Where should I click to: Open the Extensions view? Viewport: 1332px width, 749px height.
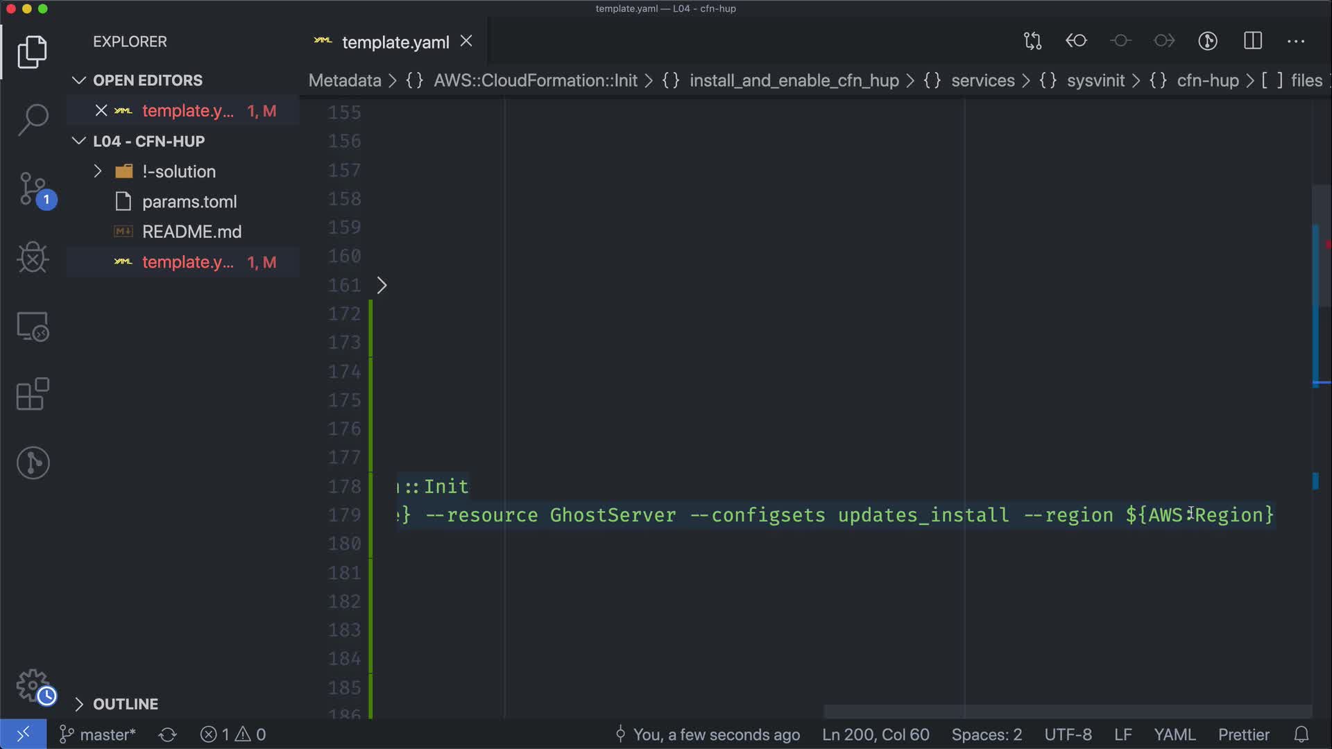point(33,394)
